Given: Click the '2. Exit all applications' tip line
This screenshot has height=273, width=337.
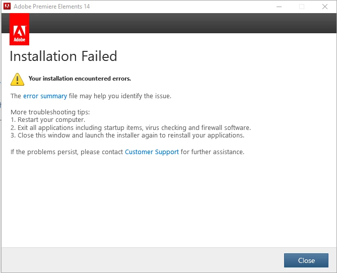Looking at the screenshot, I should click(x=130, y=128).
